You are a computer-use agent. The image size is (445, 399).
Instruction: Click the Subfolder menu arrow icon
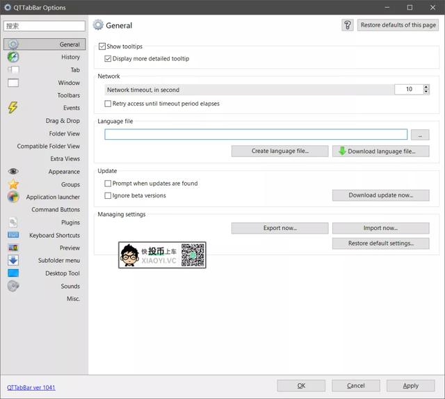[13, 261]
